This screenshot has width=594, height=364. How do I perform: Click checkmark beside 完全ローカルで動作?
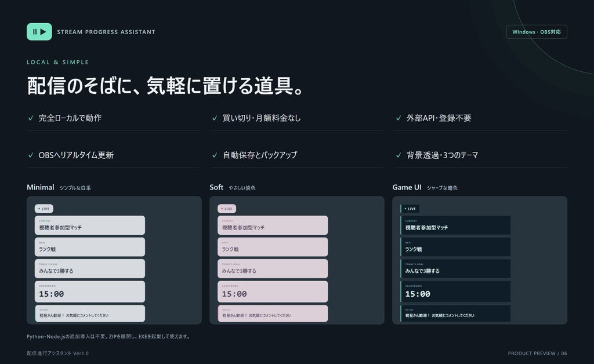point(31,118)
